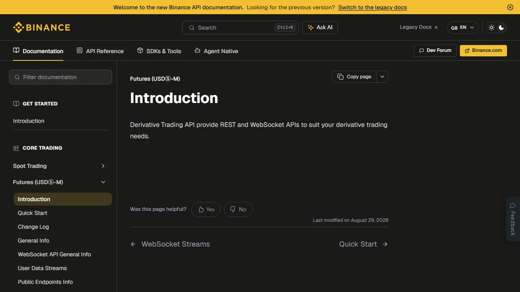
Task: Open User Data Streams in sidebar
Action: [x=42, y=268]
